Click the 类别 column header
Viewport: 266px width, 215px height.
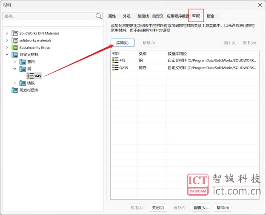[143, 54]
